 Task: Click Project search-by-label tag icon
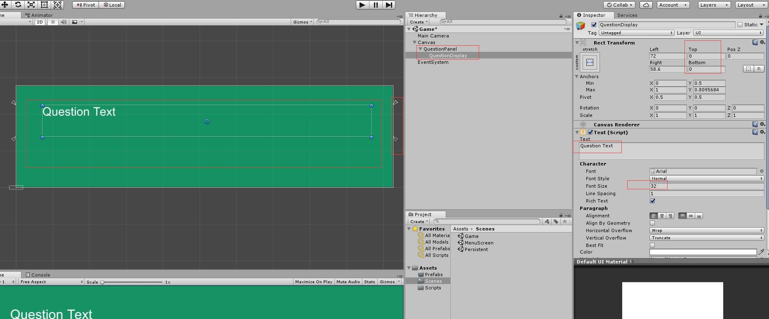pos(556,221)
